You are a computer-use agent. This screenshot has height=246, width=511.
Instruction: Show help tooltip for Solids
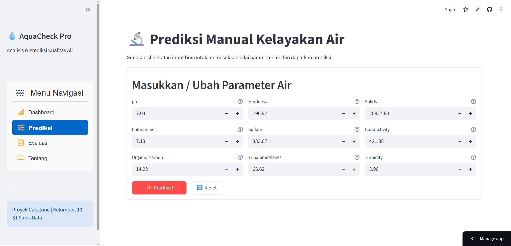[x=473, y=101]
